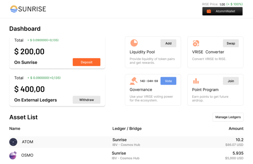Add liquidity with the Add button
The height and width of the screenshot is (164, 253).
[x=168, y=43]
